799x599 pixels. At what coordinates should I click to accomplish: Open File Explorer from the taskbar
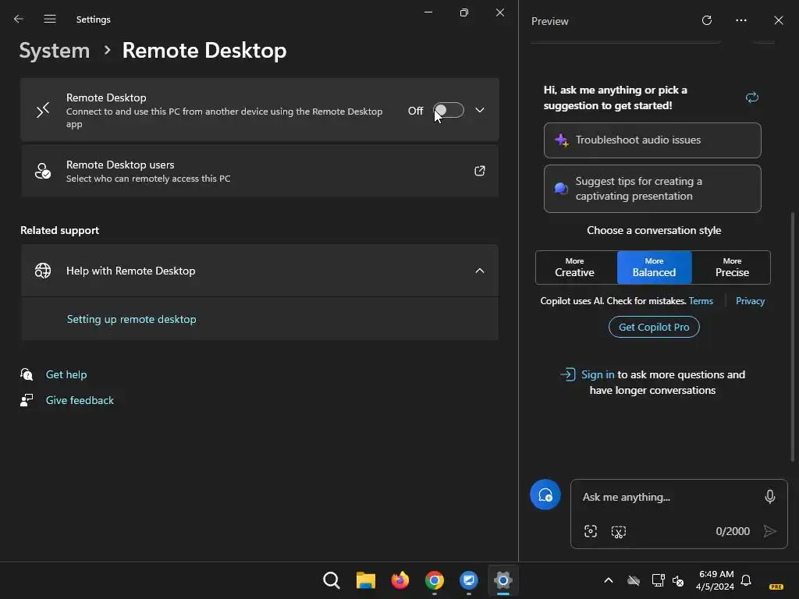click(366, 580)
